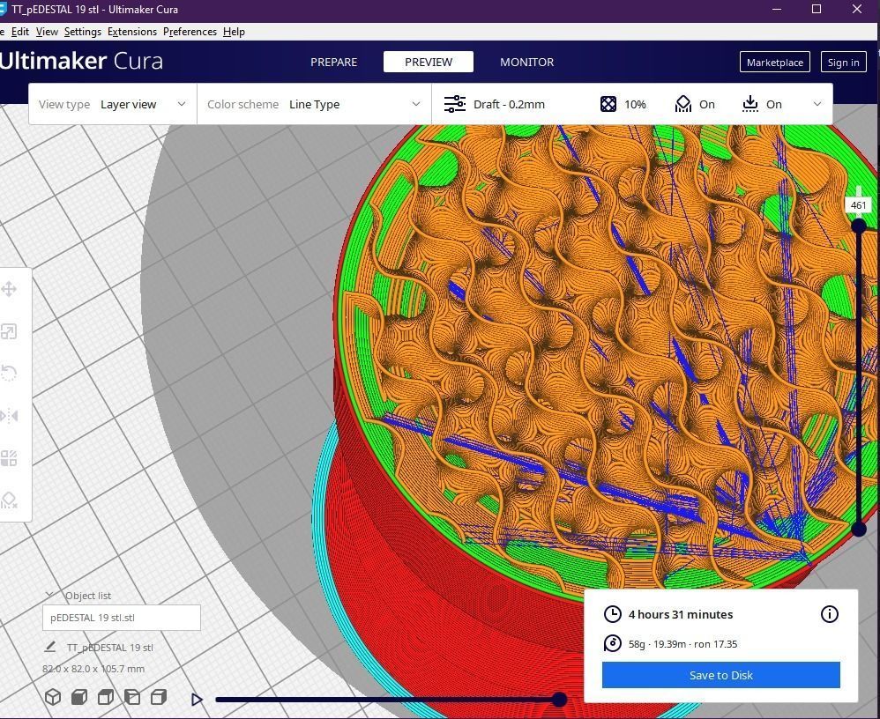The width and height of the screenshot is (880, 719).
Task: Click the Sign in button
Action: click(x=844, y=63)
